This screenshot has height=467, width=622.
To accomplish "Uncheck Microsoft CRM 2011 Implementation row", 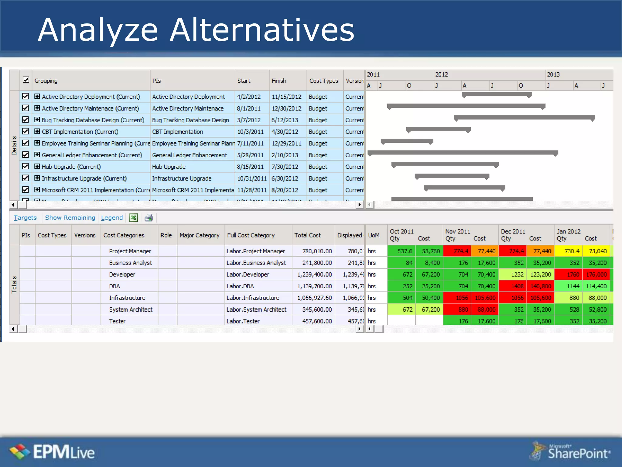I will point(26,190).
